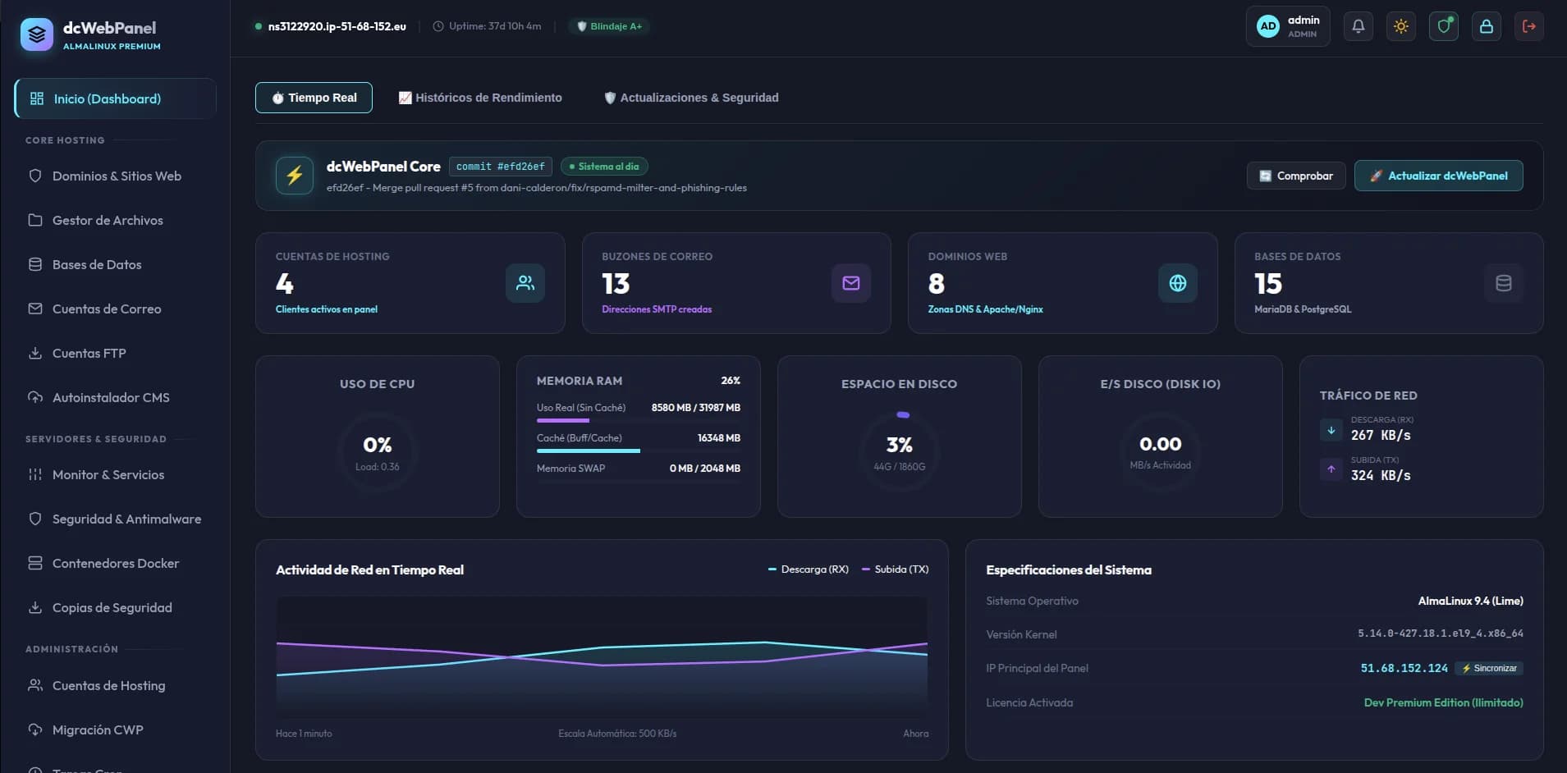Toggle light theme with the sun icon
This screenshot has width=1567, height=773.
pos(1401,26)
